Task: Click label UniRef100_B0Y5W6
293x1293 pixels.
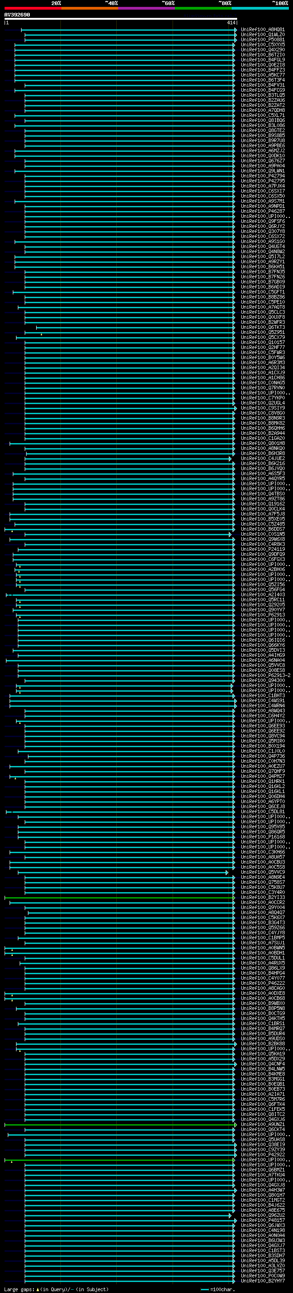Action: (262, 357)
